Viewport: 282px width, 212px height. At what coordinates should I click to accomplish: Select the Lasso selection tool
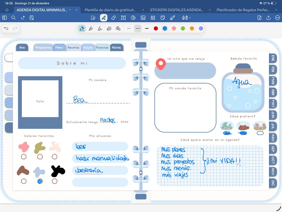(x=93, y=18)
